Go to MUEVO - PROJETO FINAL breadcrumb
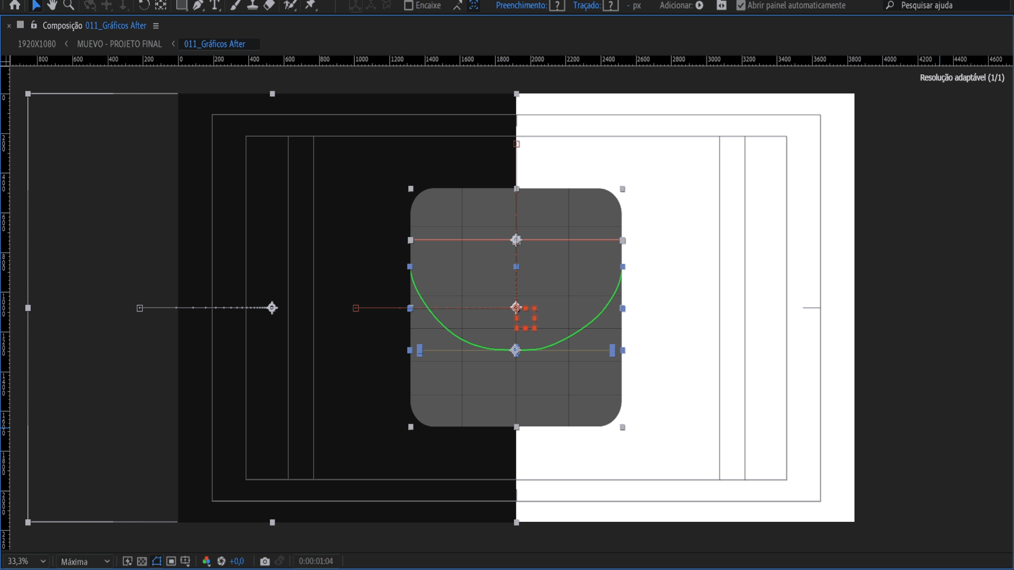The width and height of the screenshot is (1014, 570). [x=119, y=44]
